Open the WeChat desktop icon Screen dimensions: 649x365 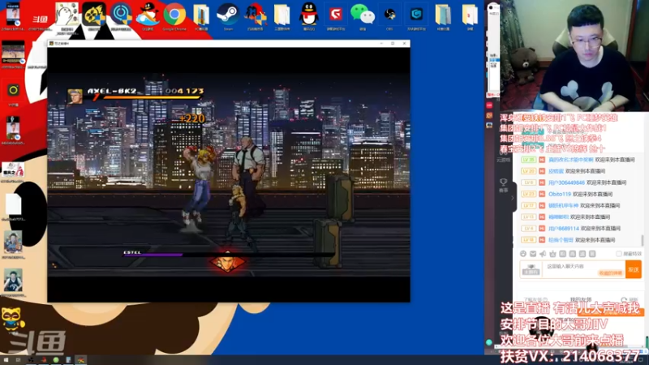click(363, 15)
